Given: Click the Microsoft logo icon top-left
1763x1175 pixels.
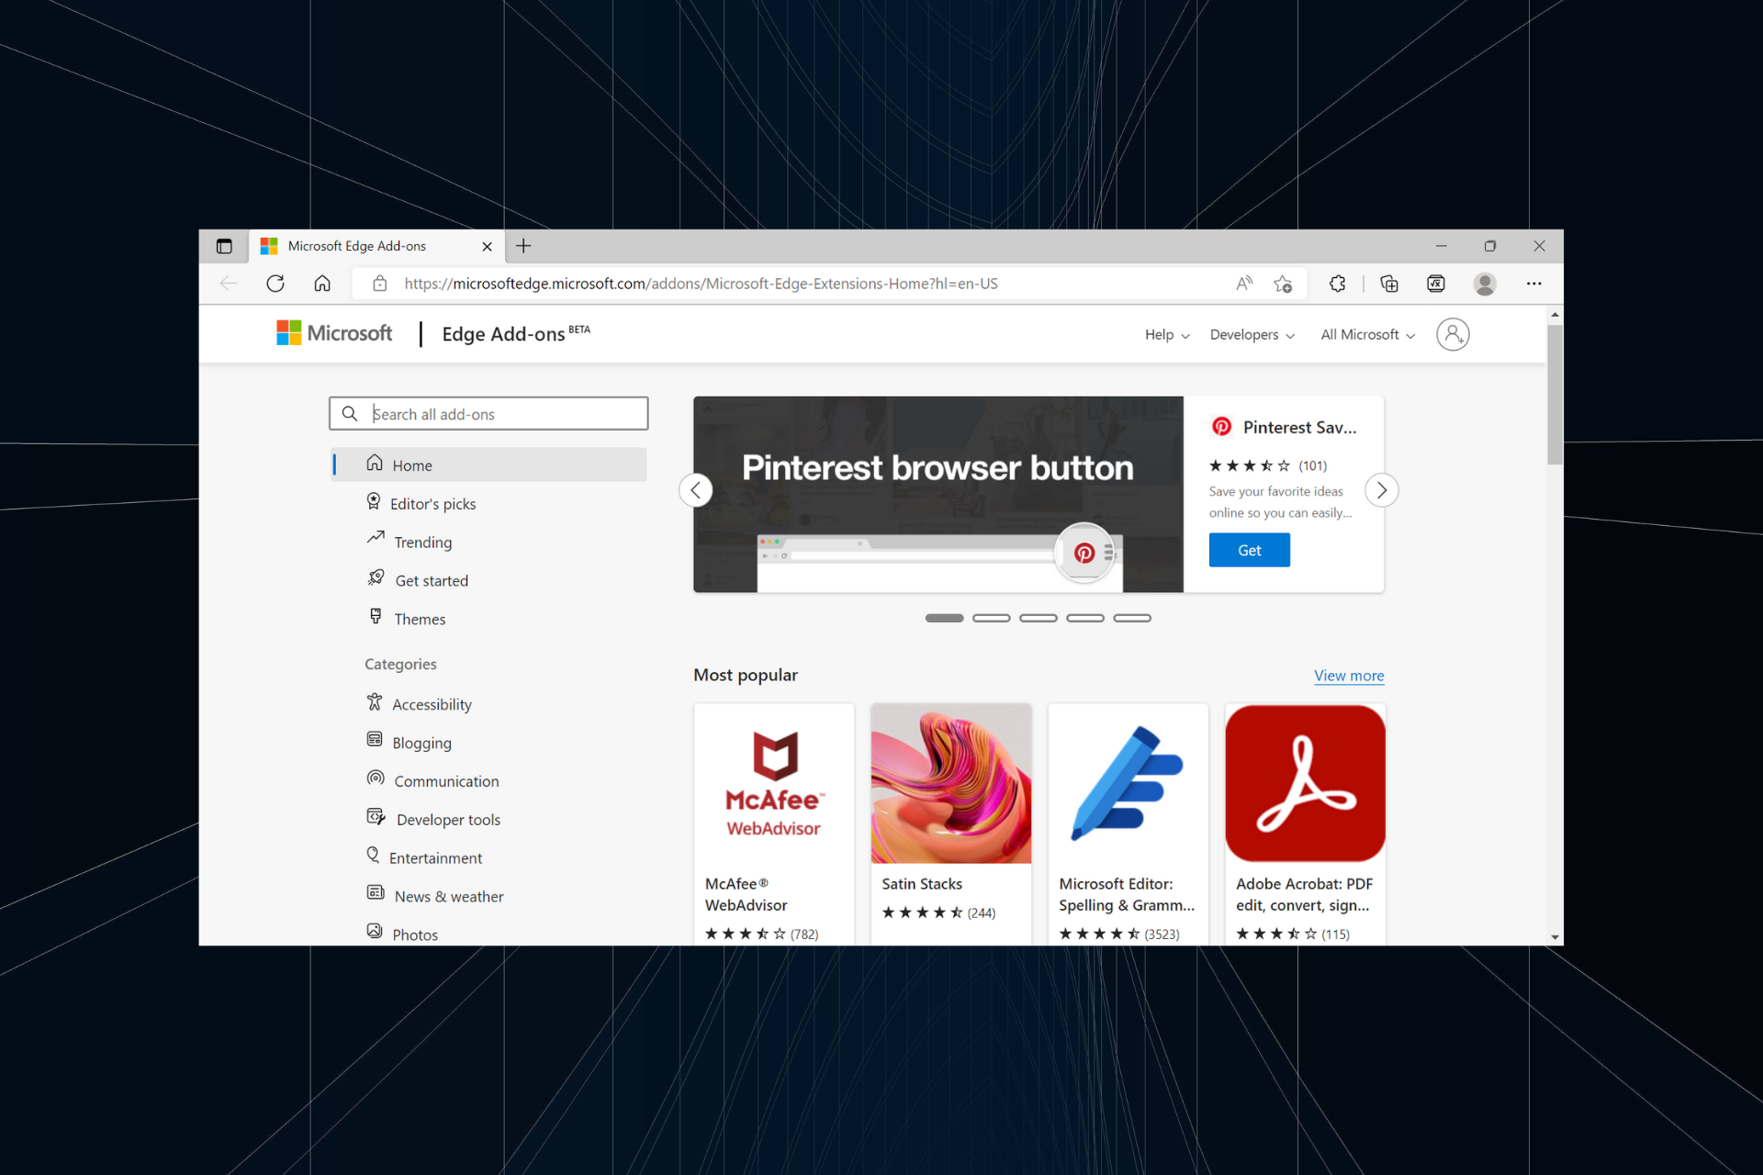Looking at the screenshot, I should click(287, 334).
